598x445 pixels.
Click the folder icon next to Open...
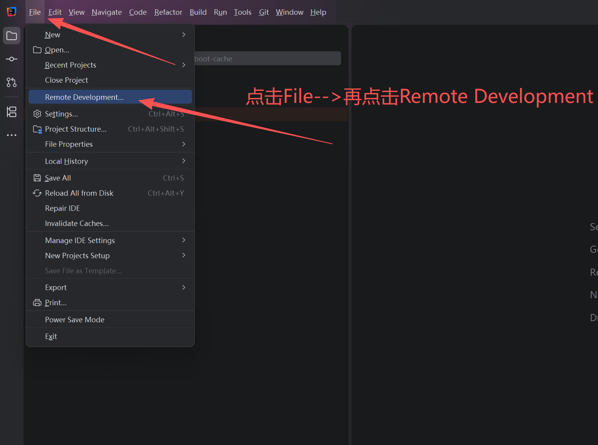(x=37, y=50)
